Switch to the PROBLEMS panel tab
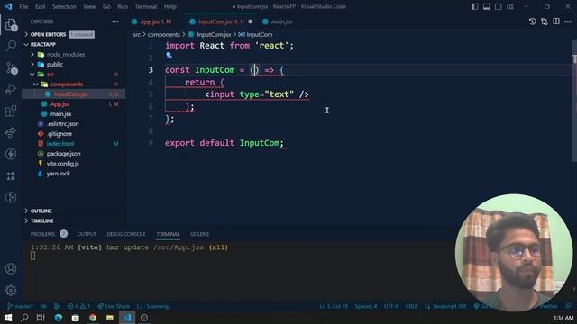The height and width of the screenshot is (324, 577). click(x=42, y=234)
